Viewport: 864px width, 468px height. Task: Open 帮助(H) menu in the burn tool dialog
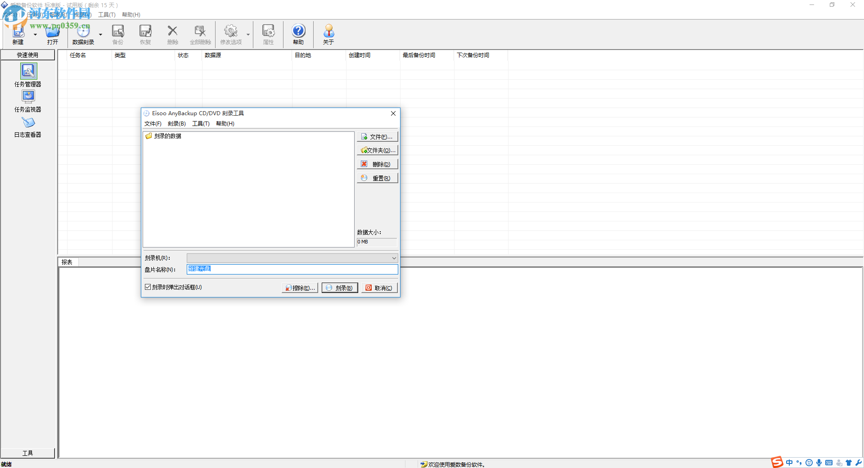coord(225,124)
